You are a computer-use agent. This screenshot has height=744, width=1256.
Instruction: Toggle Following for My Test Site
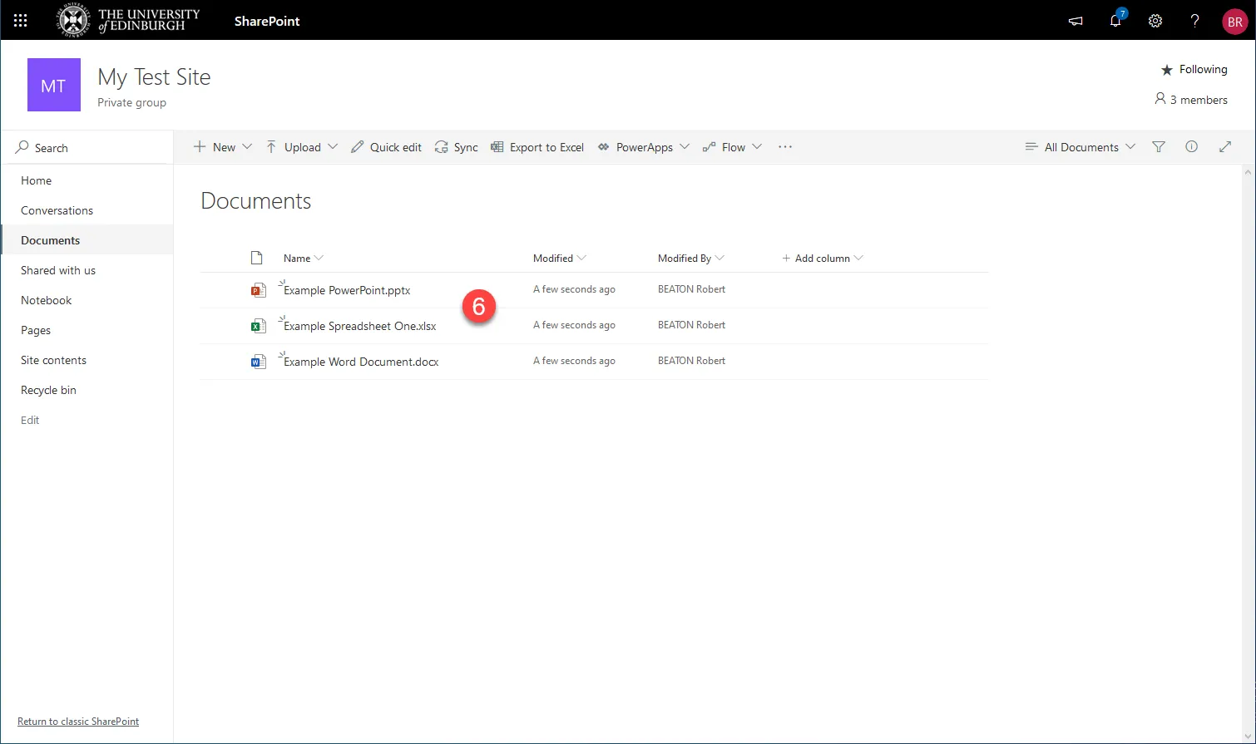[1194, 69]
